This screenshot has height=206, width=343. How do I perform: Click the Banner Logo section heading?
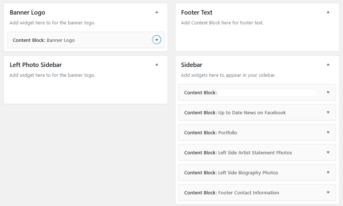pos(27,13)
